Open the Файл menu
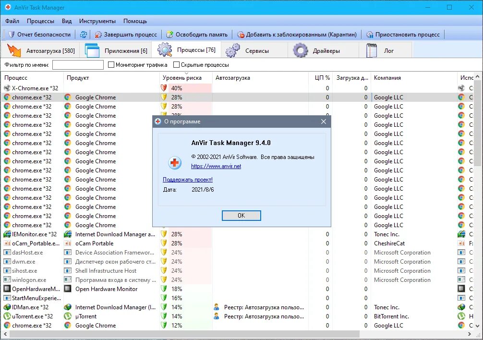This screenshot has height=340, width=483. (12, 21)
